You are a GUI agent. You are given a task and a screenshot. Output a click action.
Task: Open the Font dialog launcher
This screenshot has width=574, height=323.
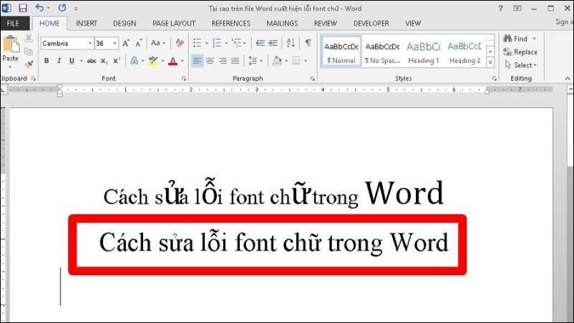click(x=184, y=79)
